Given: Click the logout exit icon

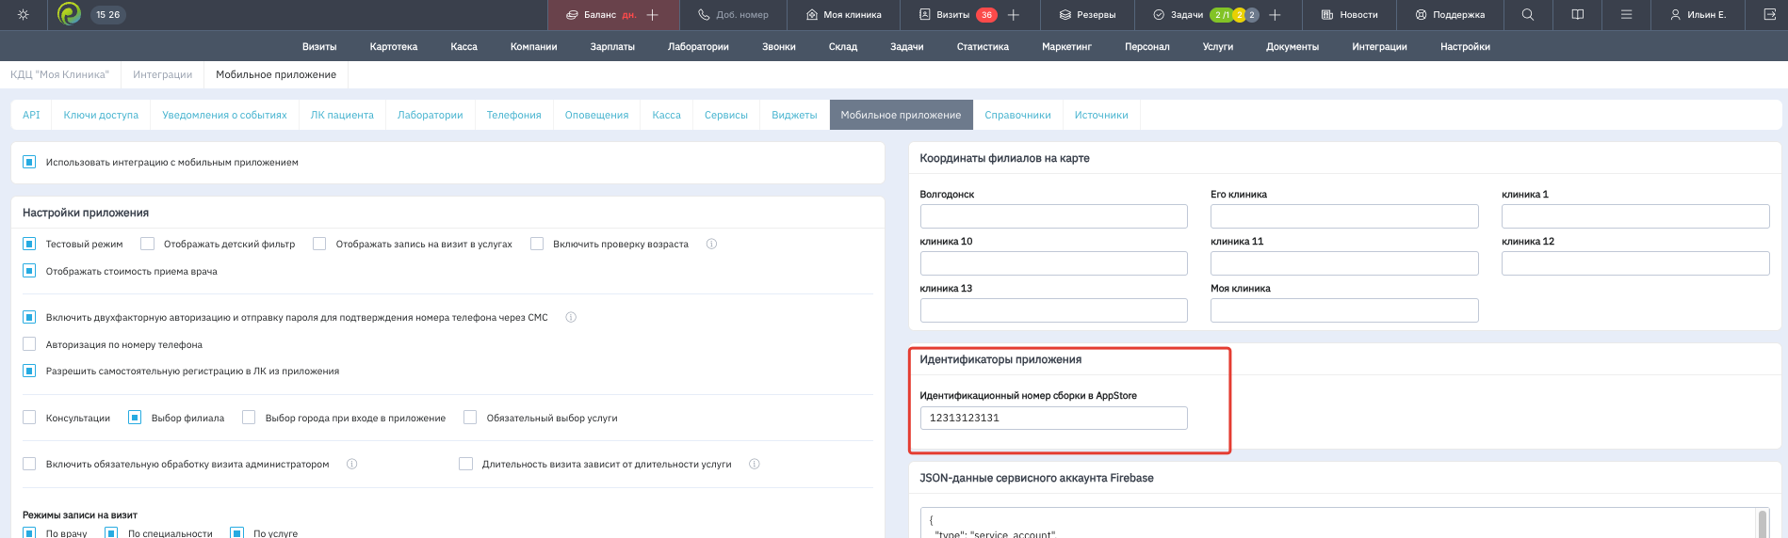Looking at the screenshot, I should click(x=1769, y=15).
